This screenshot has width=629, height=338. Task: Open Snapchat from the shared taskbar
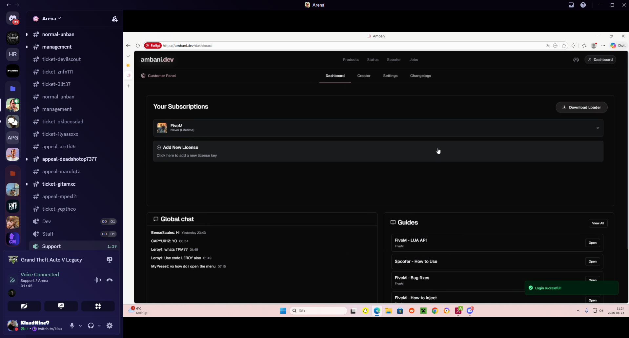click(x=365, y=311)
